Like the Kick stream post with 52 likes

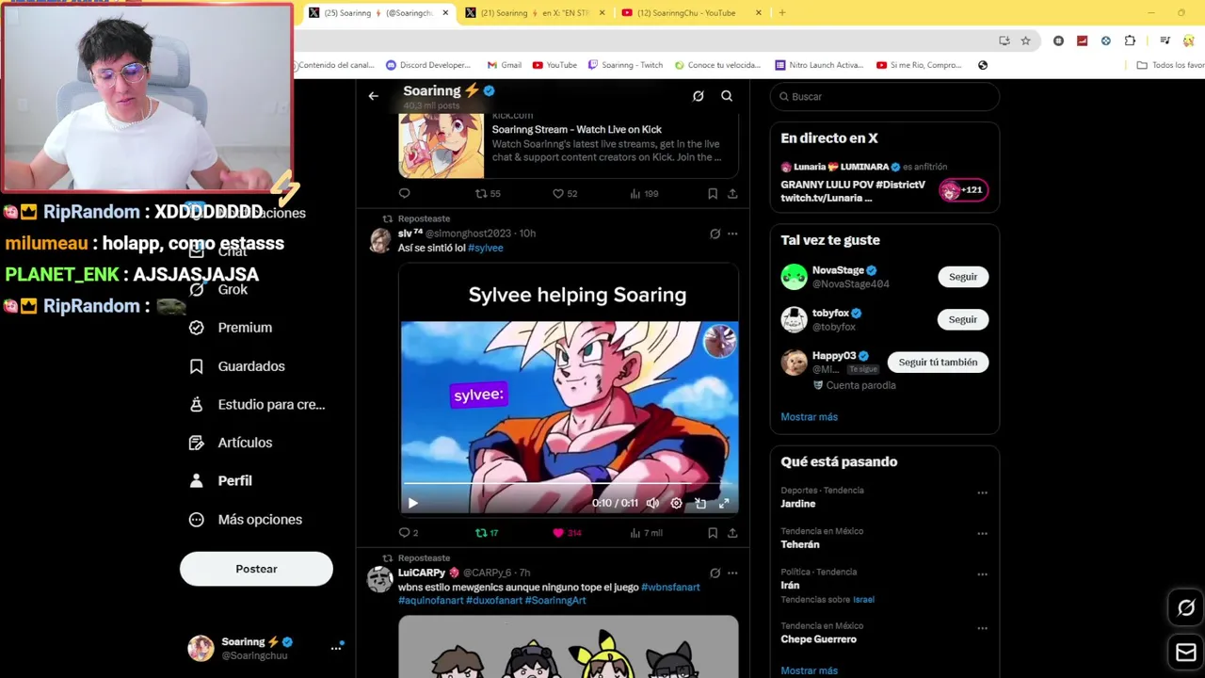coord(565,193)
